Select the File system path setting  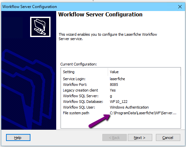click(x=76, y=113)
